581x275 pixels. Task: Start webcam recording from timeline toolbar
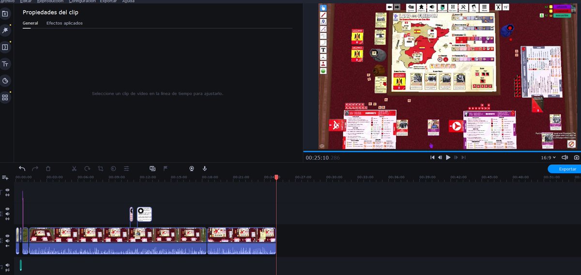point(192,168)
